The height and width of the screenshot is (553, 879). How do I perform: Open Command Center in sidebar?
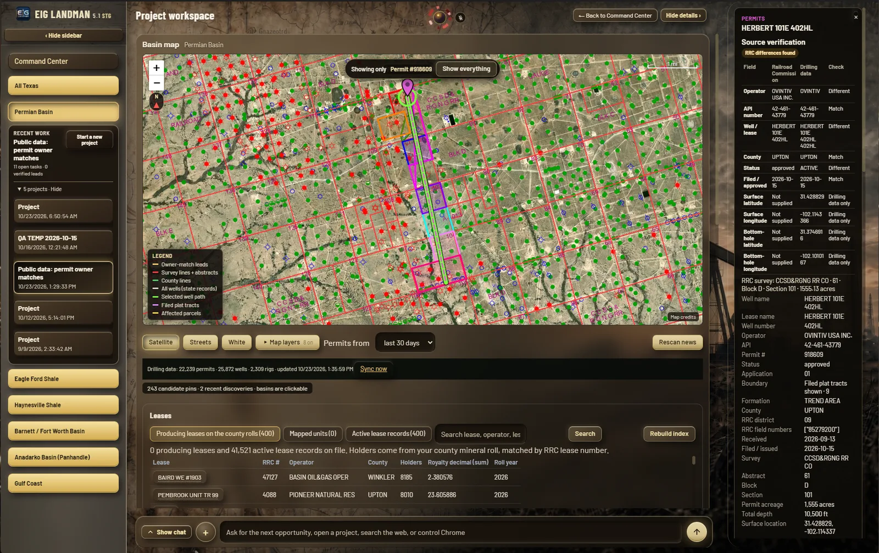click(63, 62)
